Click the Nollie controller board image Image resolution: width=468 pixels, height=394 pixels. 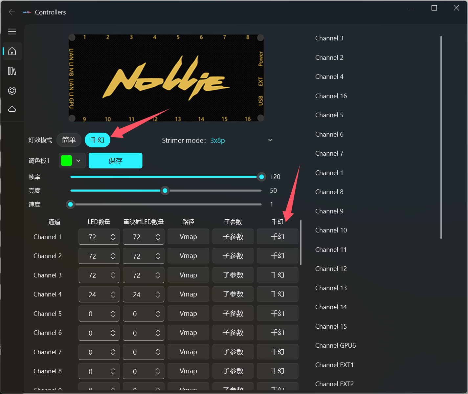point(166,78)
